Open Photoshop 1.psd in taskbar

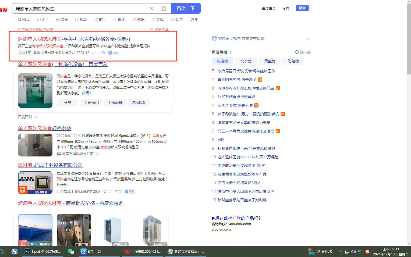[42, 251]
